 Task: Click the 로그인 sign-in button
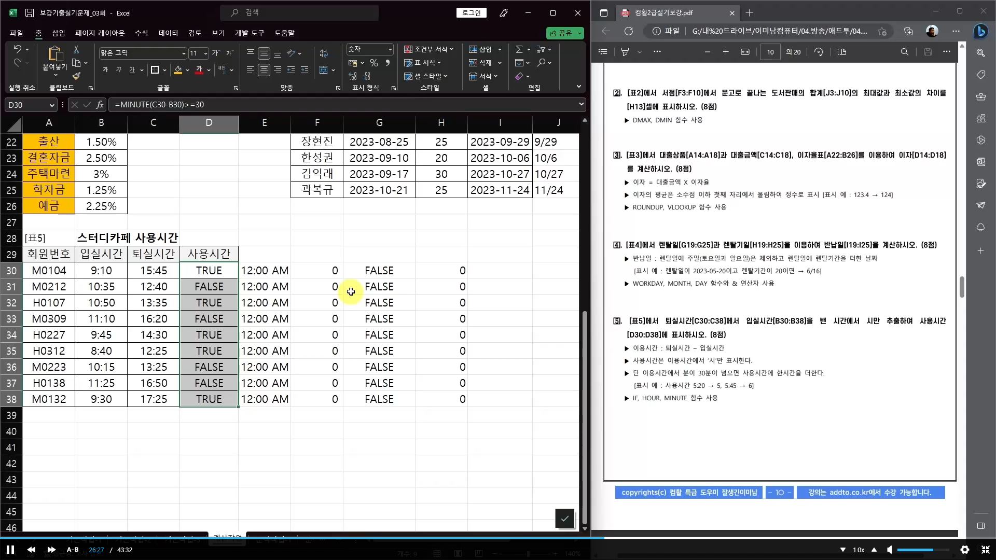(x=471, y=13)
